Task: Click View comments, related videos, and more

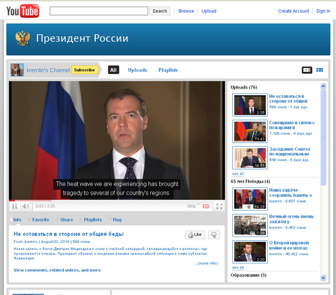Action: coord(57,270)
